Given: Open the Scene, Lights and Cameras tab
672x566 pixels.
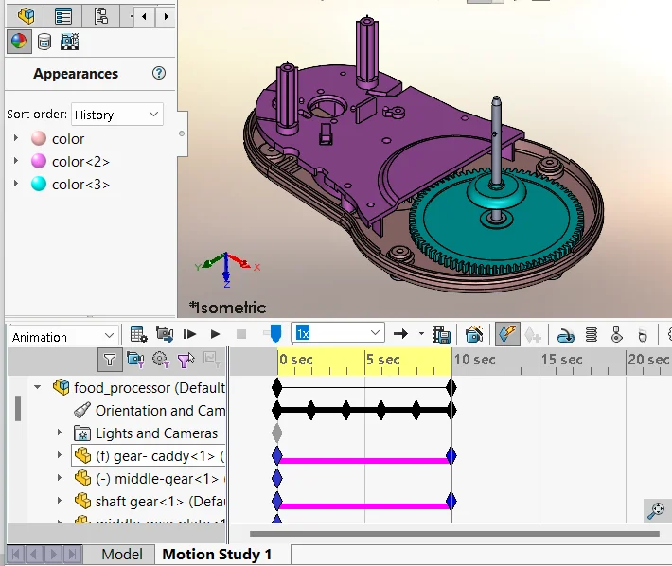Looking at the screenshot, I should 69,42.
